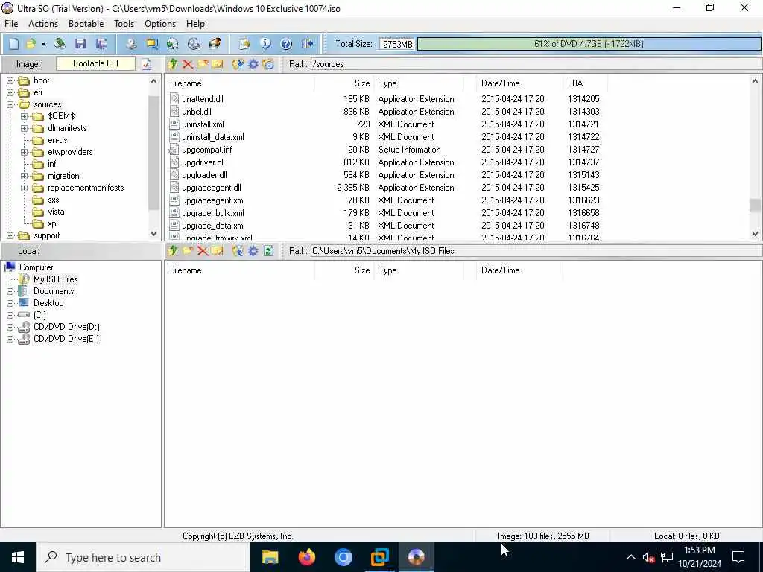Click the image tree scroll down arrow

click(x=153, y=234)
